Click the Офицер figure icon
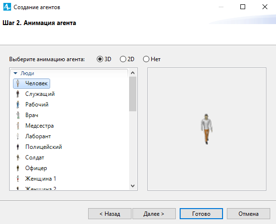The height and width of the screenshot is (224, 276). coord(18,168)
